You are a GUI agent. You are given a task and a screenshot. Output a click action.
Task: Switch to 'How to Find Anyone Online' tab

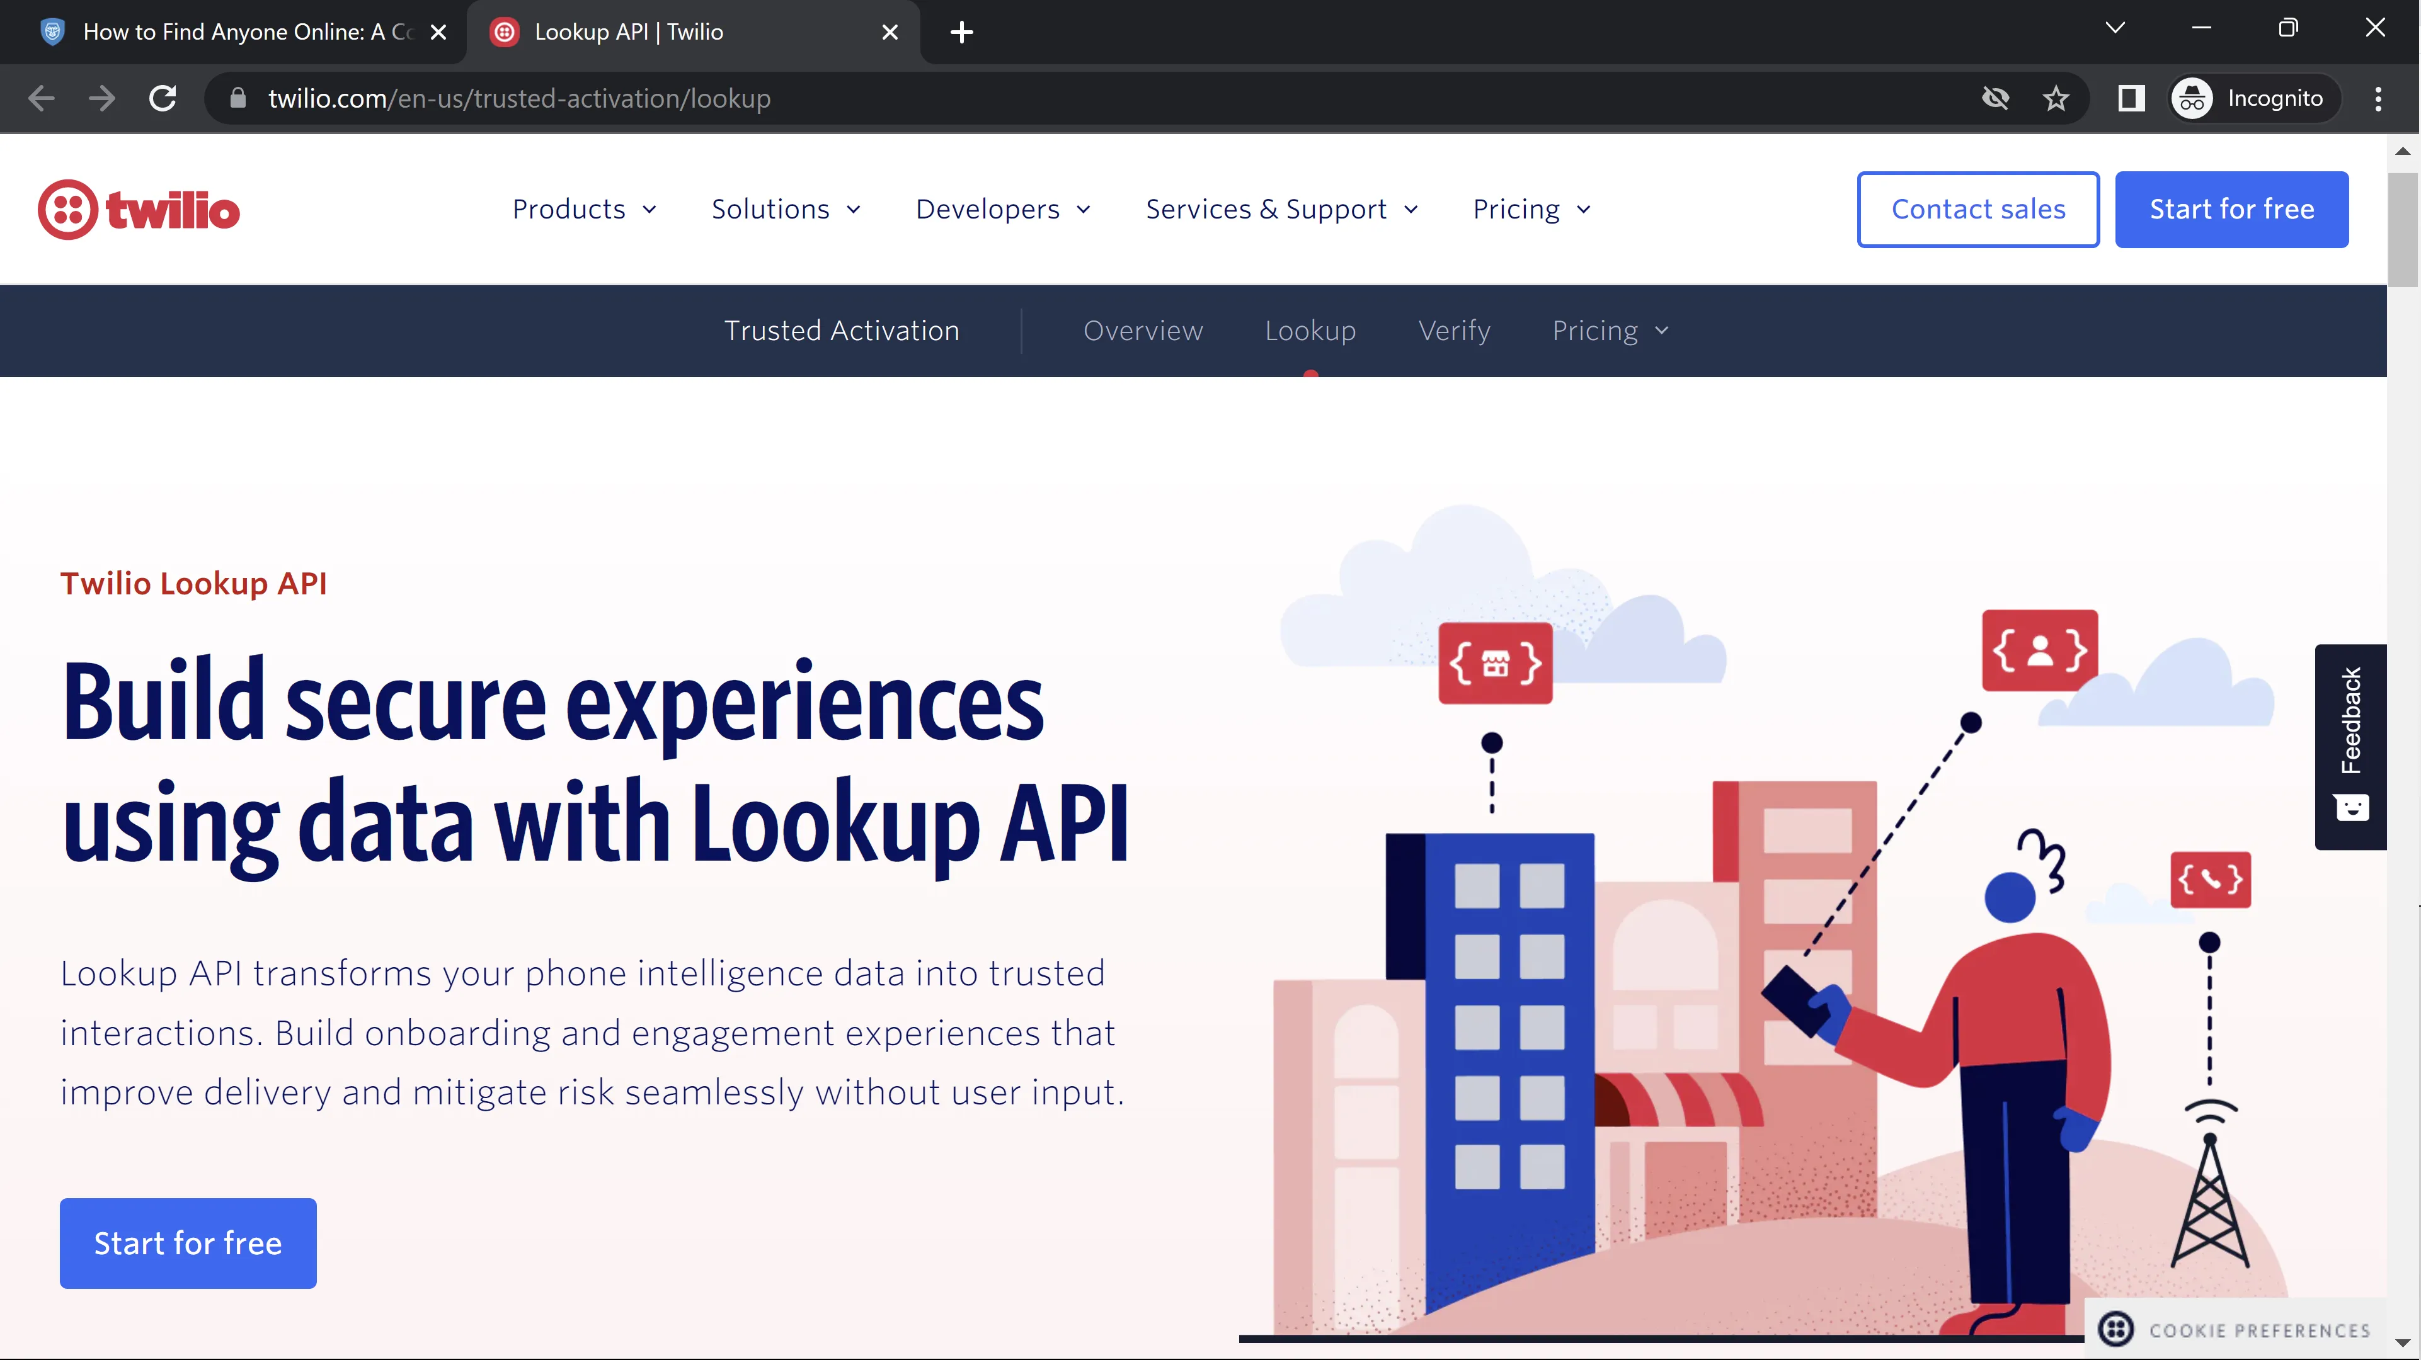tap(235, 32)
